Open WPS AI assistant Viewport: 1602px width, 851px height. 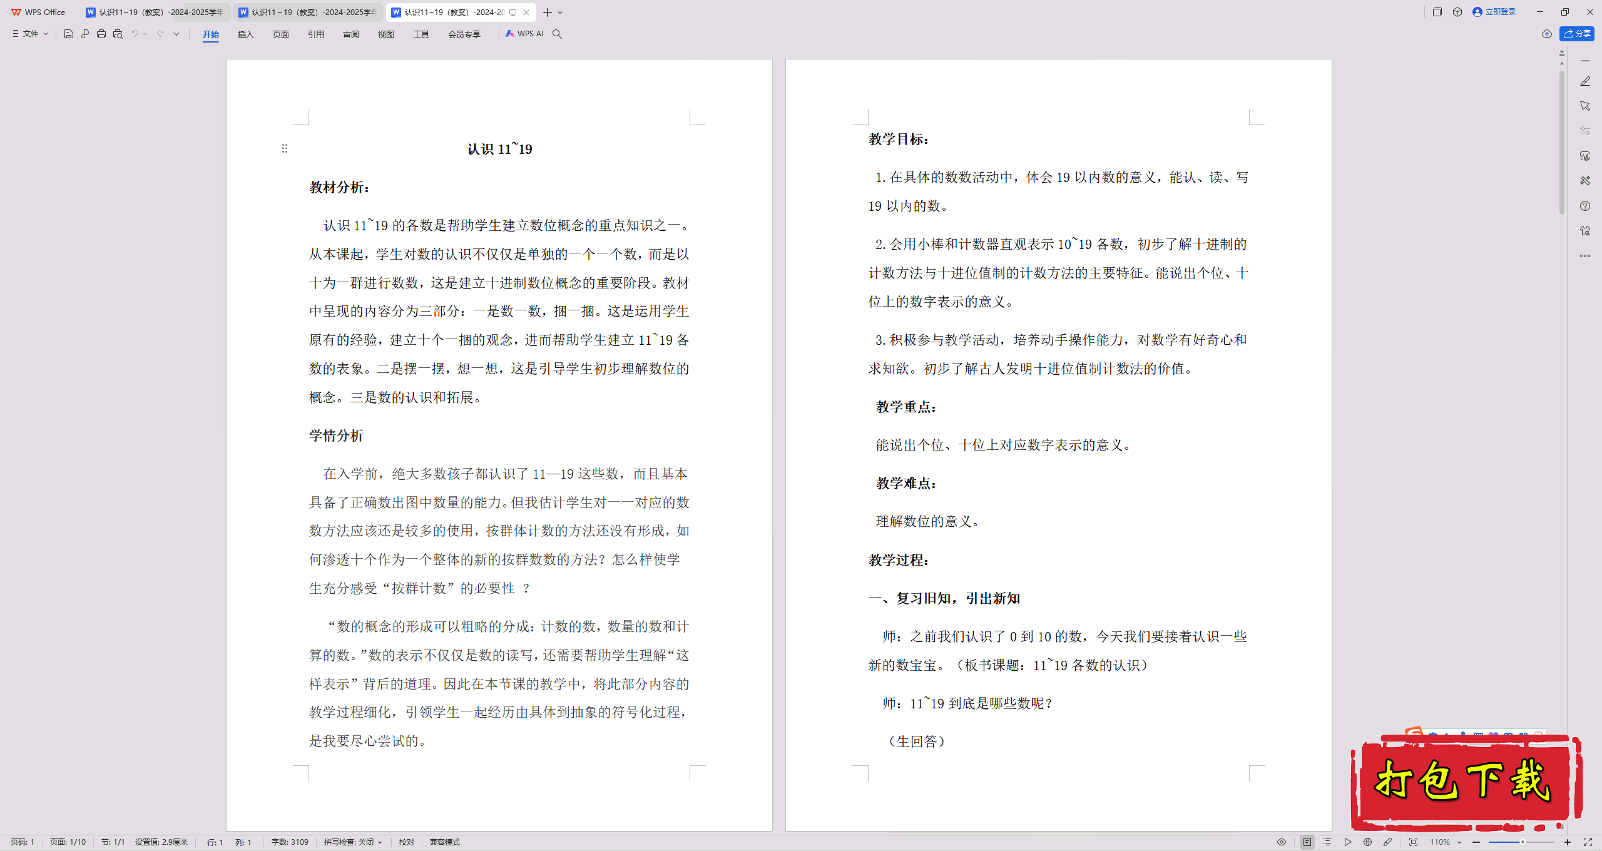click(524, 34)
